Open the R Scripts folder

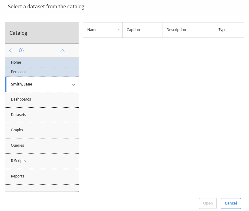[x=42, y=161]
